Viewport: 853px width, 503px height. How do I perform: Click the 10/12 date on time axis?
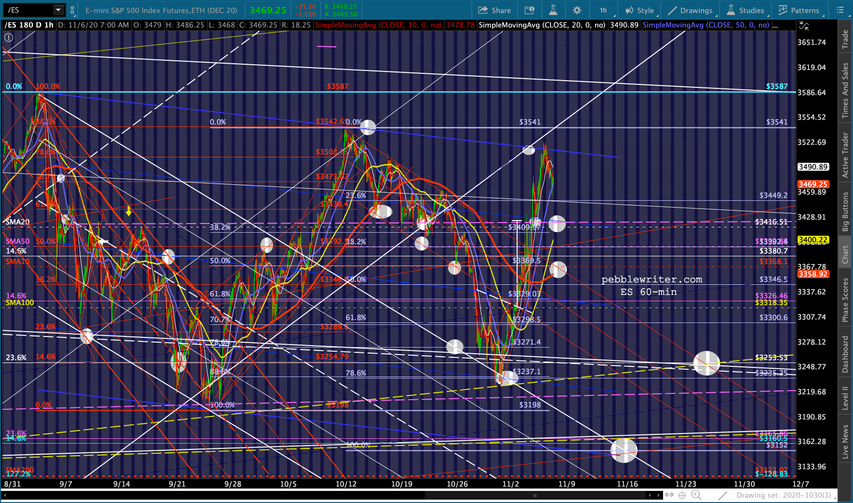(346, 484)
